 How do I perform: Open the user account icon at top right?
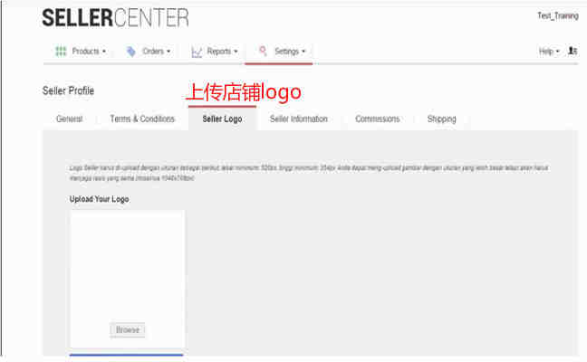[x=573, y=52]
